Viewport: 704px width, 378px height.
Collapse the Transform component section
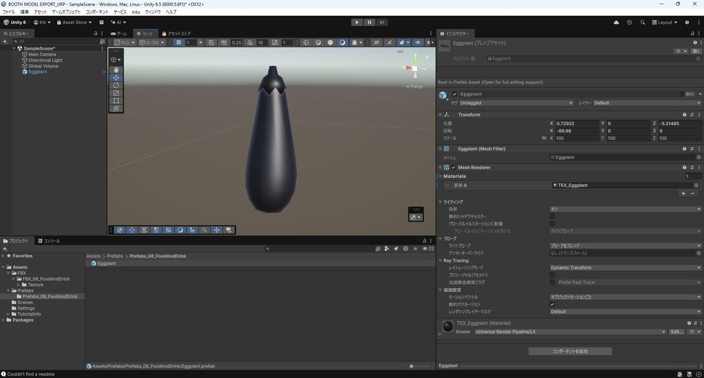coord(440,115)
